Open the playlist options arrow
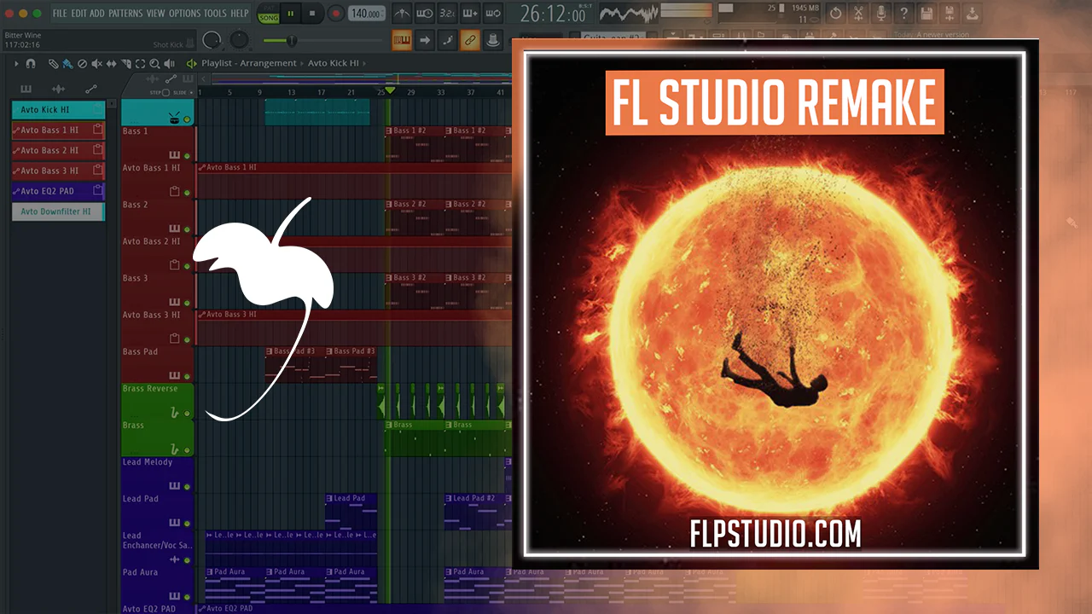 click(x=16, y=63)
